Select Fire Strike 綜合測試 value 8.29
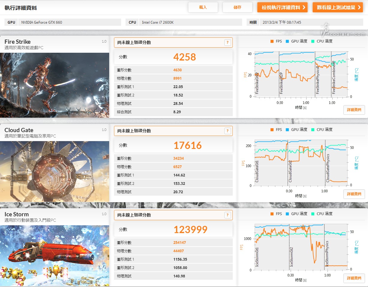368x287 pixels. pos(177,112)
